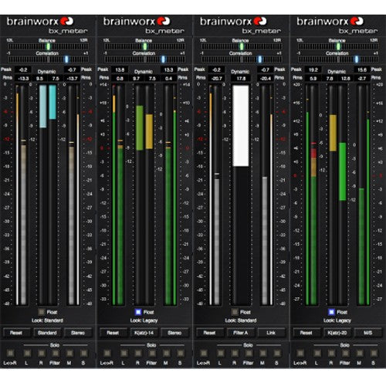This screenshot has width=386, height=386.
Task: Click Look: Standard label in first meter
Action: pos(47,320)
